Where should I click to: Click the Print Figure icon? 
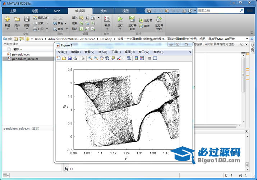(x=75, y=58)
